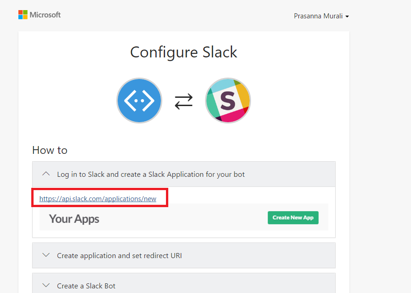Click the green Create New App button
This screenshot has width=411, height=293.
[293, 217]
